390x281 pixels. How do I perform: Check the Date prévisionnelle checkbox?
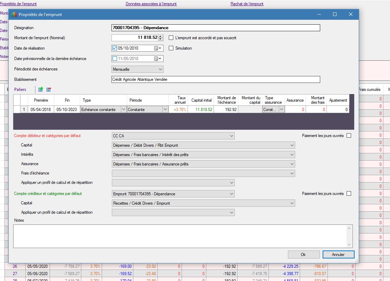pos(115,59)
